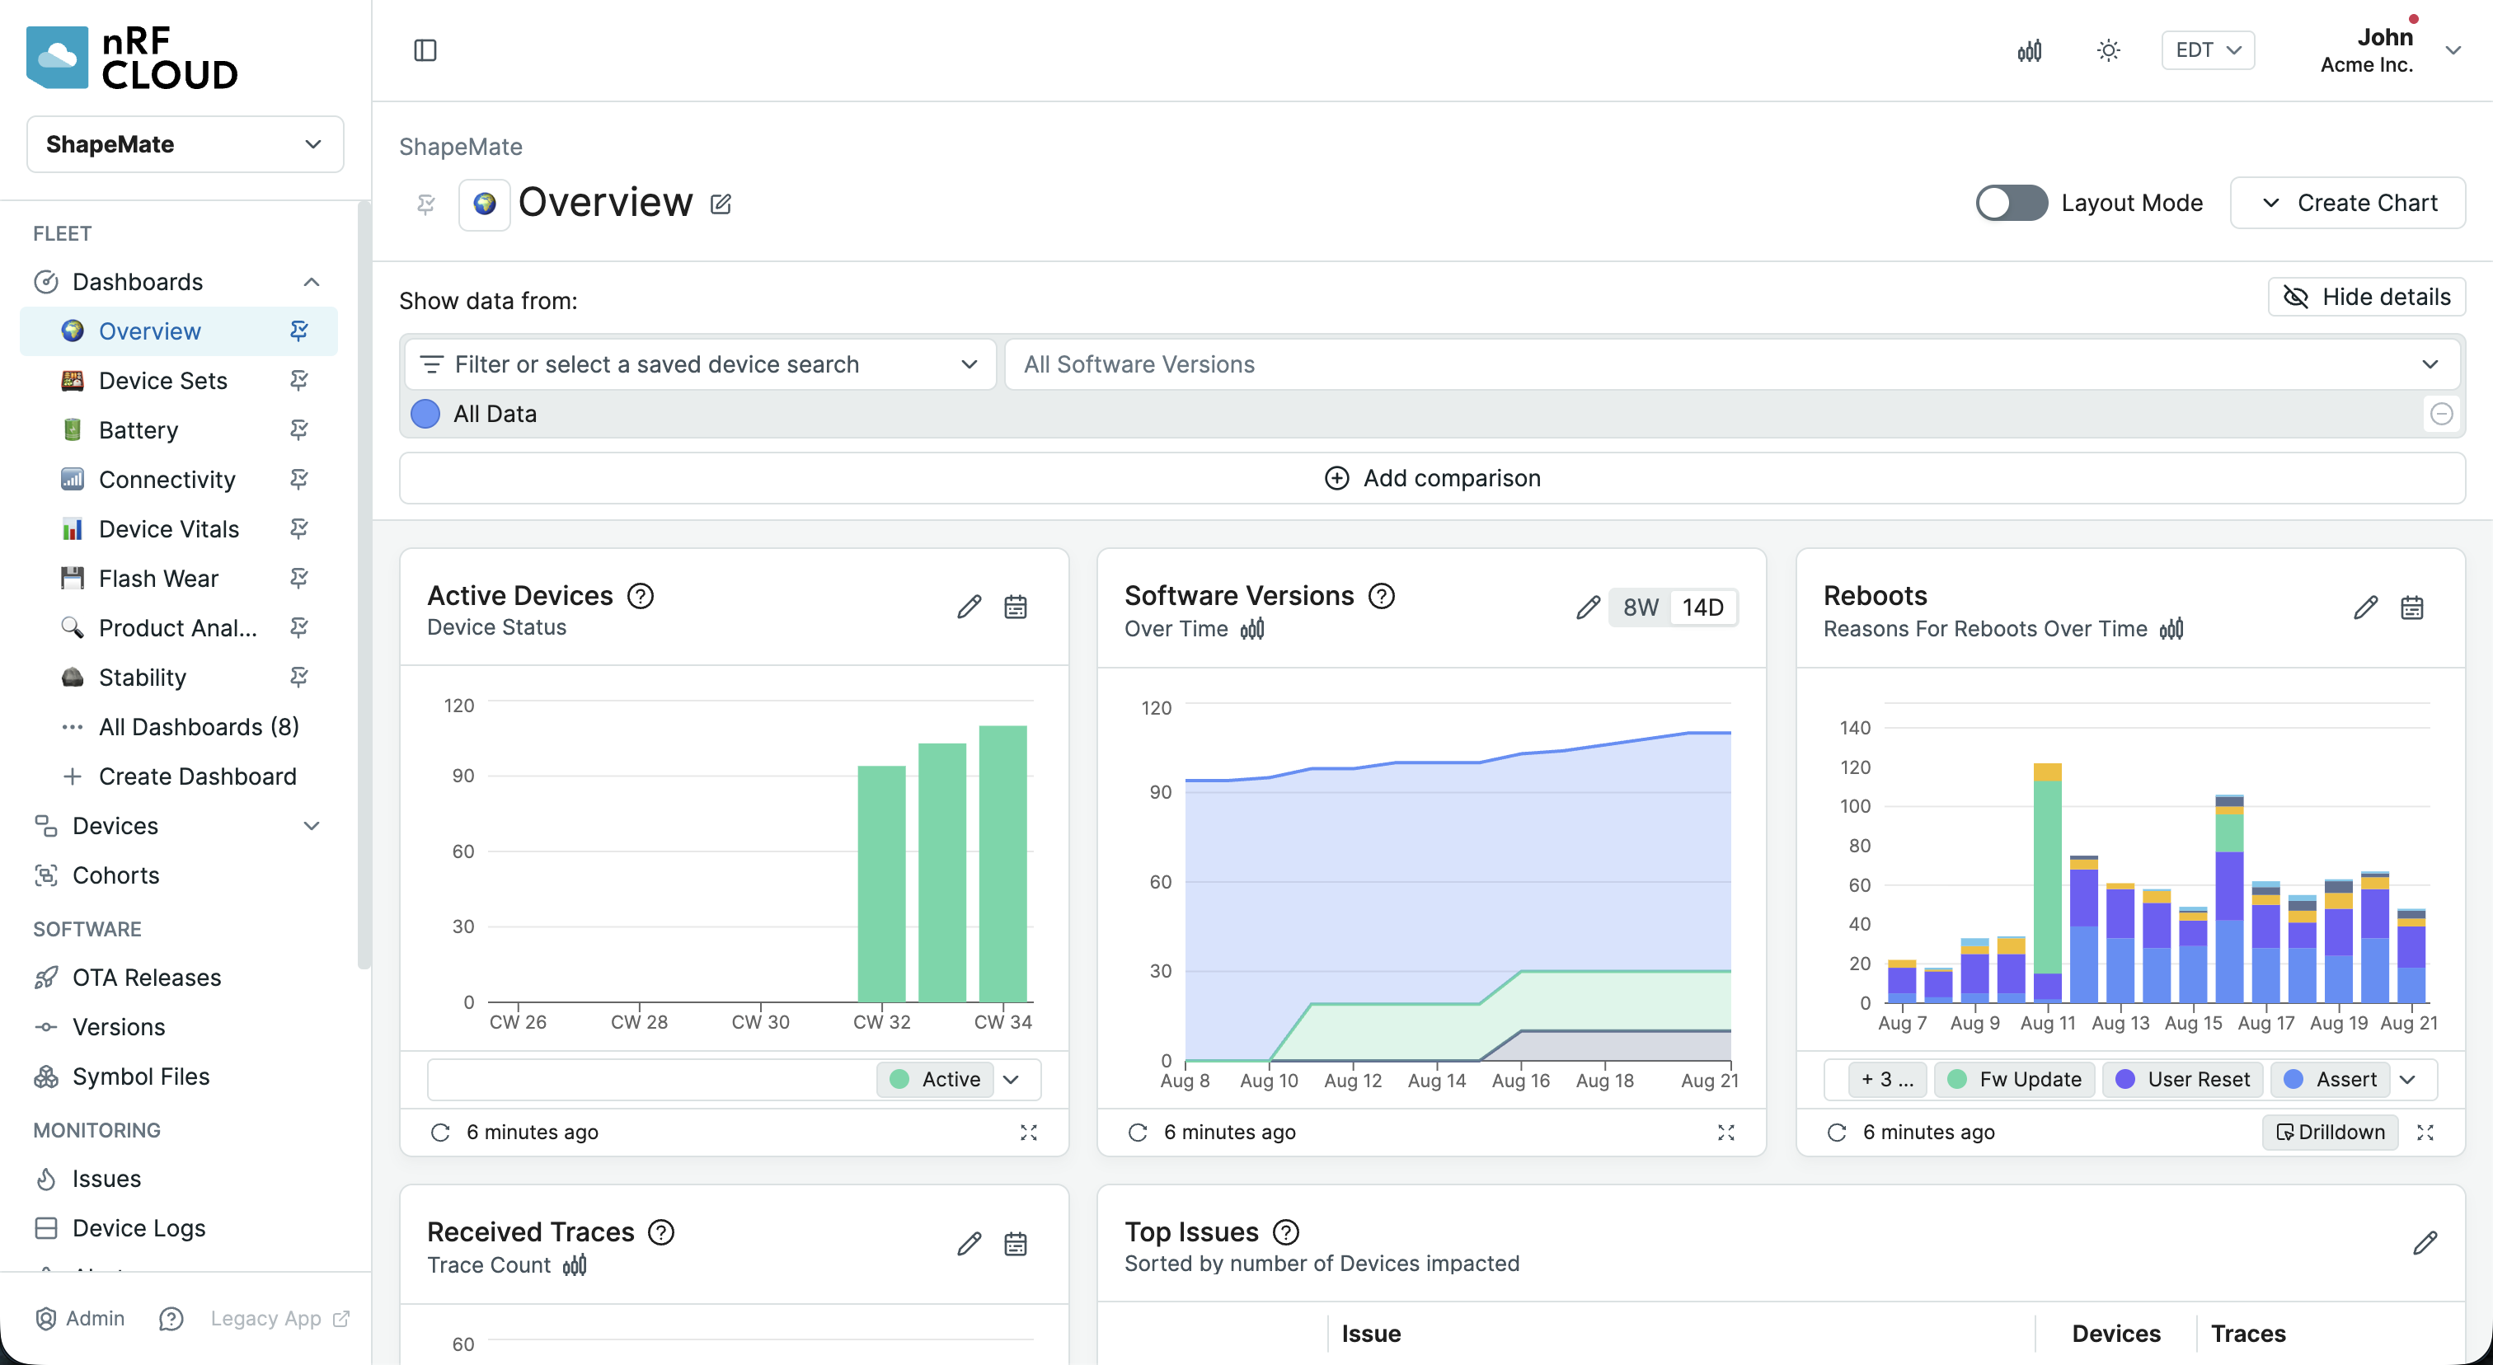Viewport: 2493px width, 1365px height.
Task: Click the pin icon beside the Overview header
Action: [426, 204]
